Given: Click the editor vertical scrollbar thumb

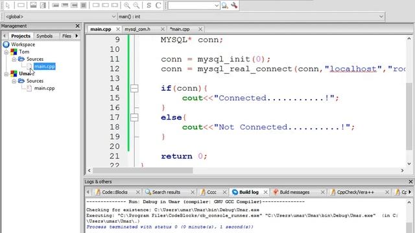Looking at the screenshot, I should pos(409,116).
